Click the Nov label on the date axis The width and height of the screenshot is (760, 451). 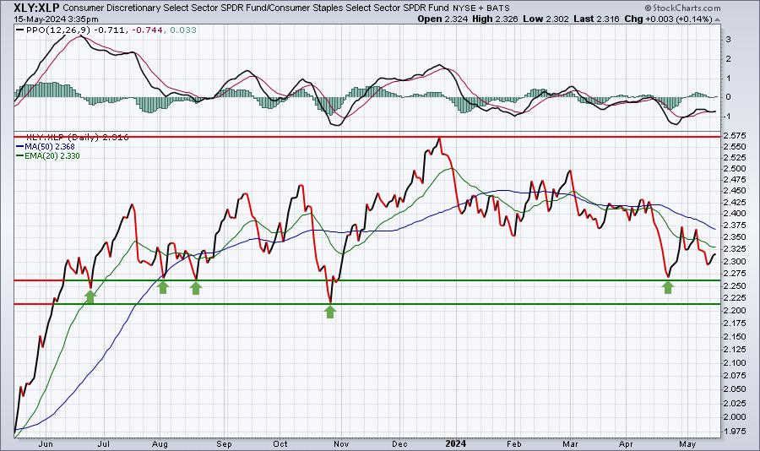point(341,443)
